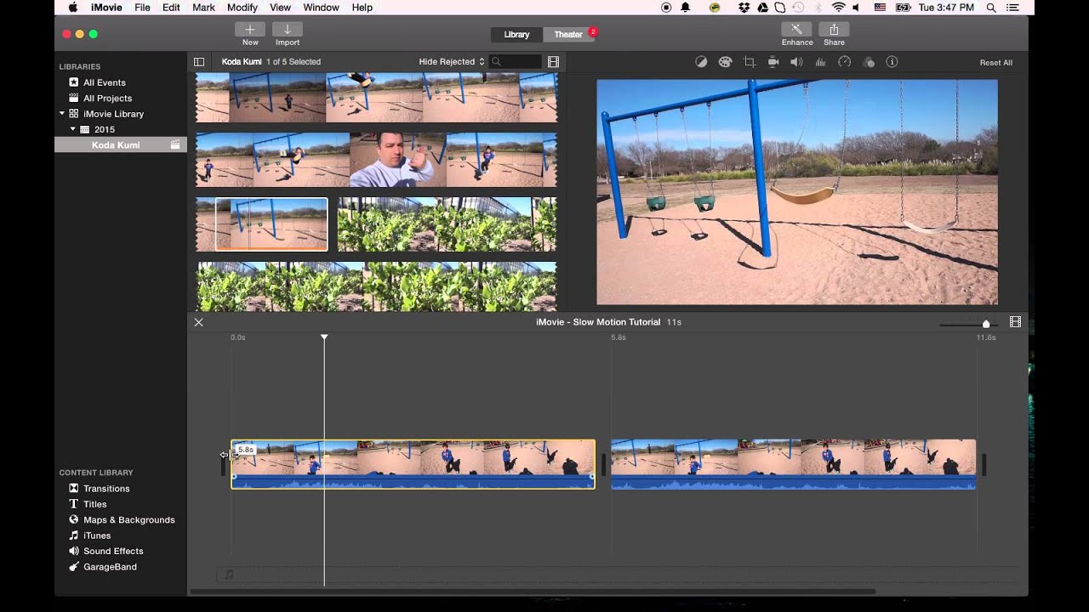Open the Edit menu

(171, 8)
